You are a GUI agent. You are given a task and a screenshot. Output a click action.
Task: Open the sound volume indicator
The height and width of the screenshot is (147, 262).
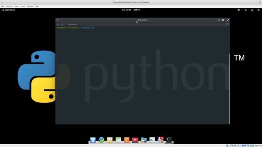tap(239, 10)
